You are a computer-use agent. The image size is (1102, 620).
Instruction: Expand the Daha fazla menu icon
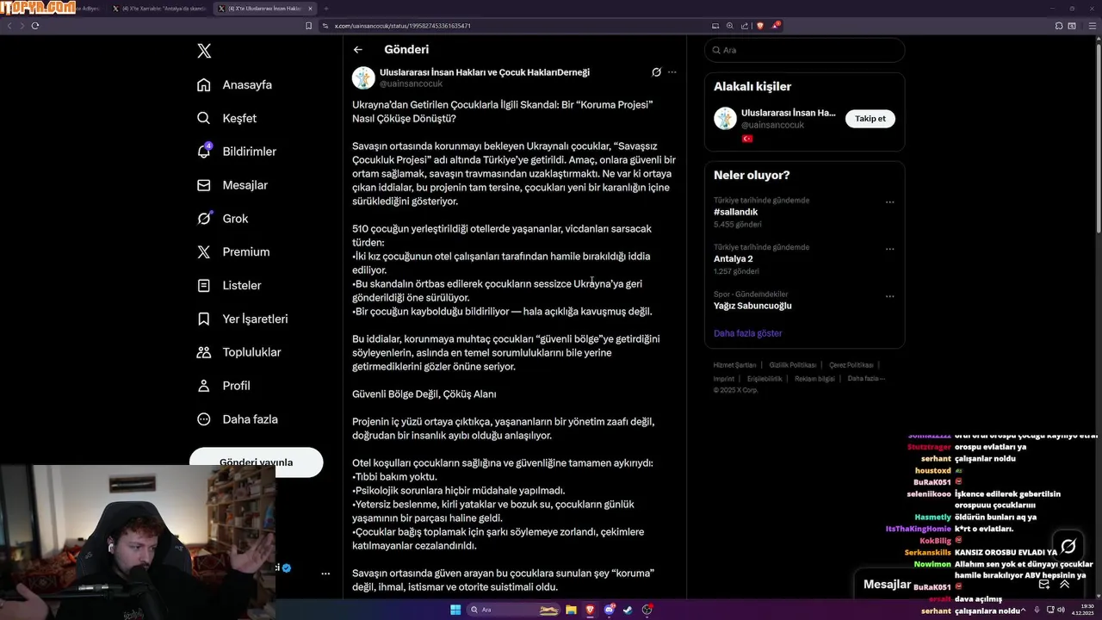click(204, 419)
